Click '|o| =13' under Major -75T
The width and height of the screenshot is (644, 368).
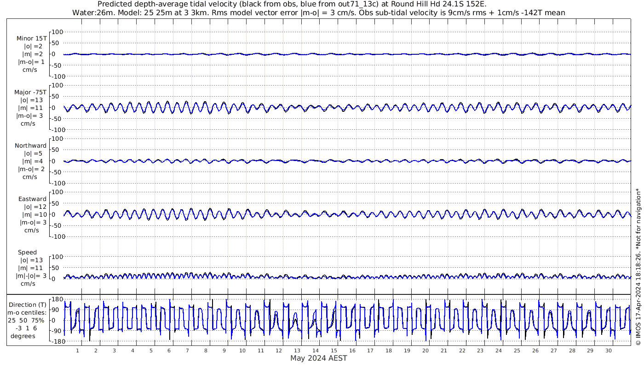click(31, 100)
